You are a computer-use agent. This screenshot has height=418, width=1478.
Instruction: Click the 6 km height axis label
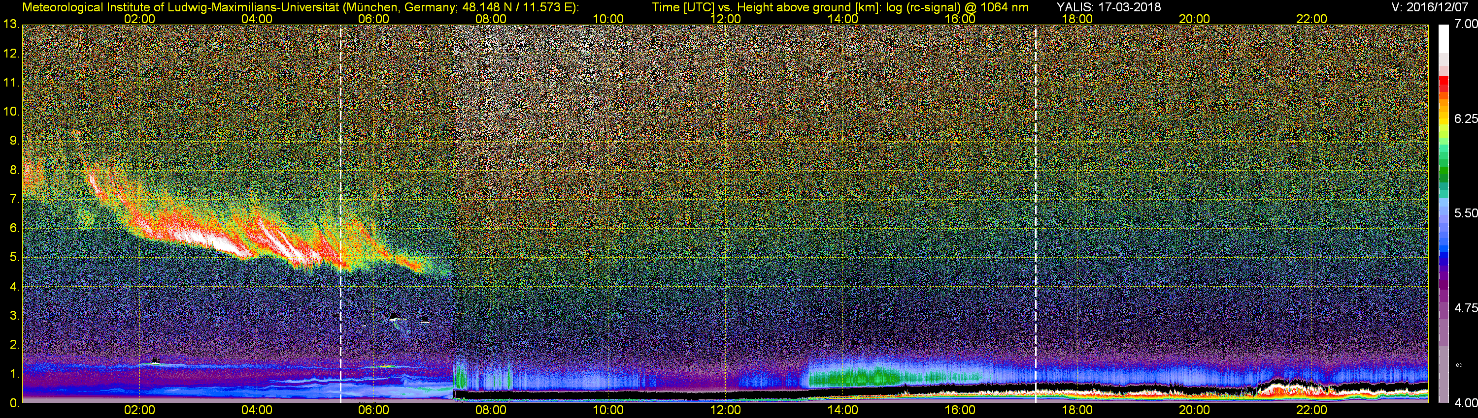14,229
